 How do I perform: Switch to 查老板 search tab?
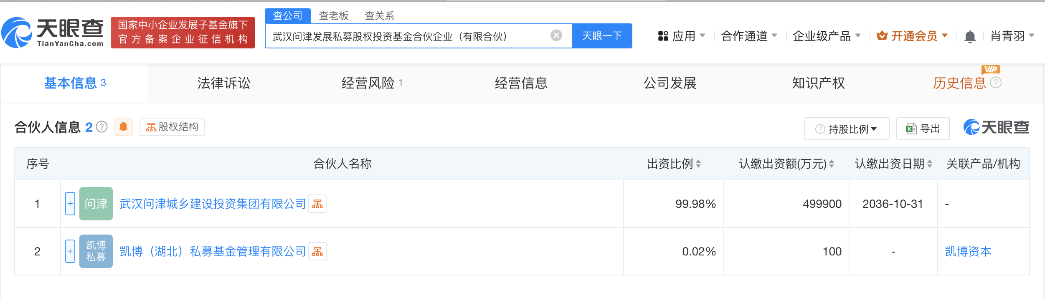coord(334,16)
